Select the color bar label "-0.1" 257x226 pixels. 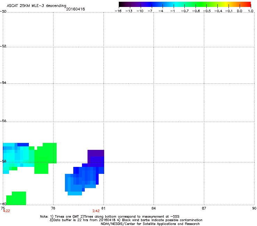point(229,11)
